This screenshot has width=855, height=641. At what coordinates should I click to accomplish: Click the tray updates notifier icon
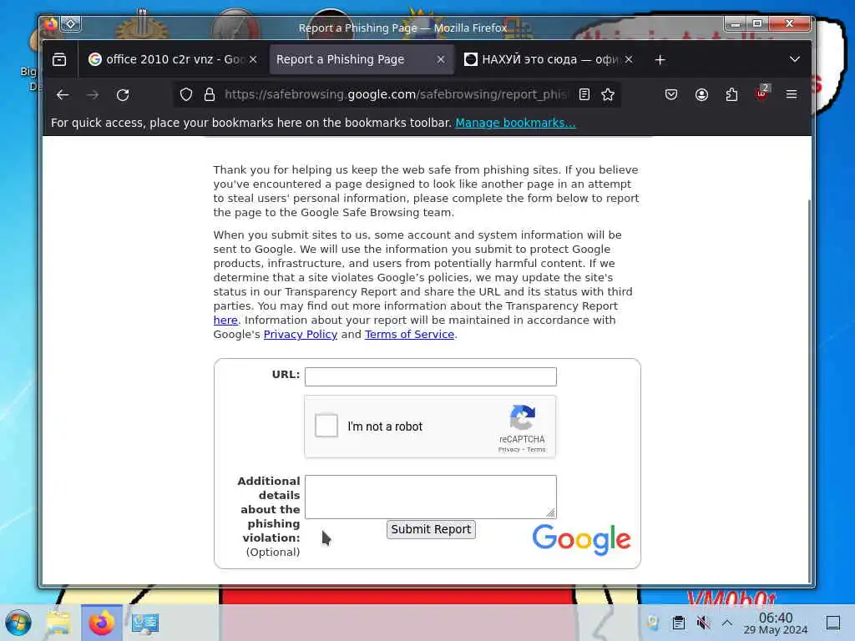click(x=653, y=623)
